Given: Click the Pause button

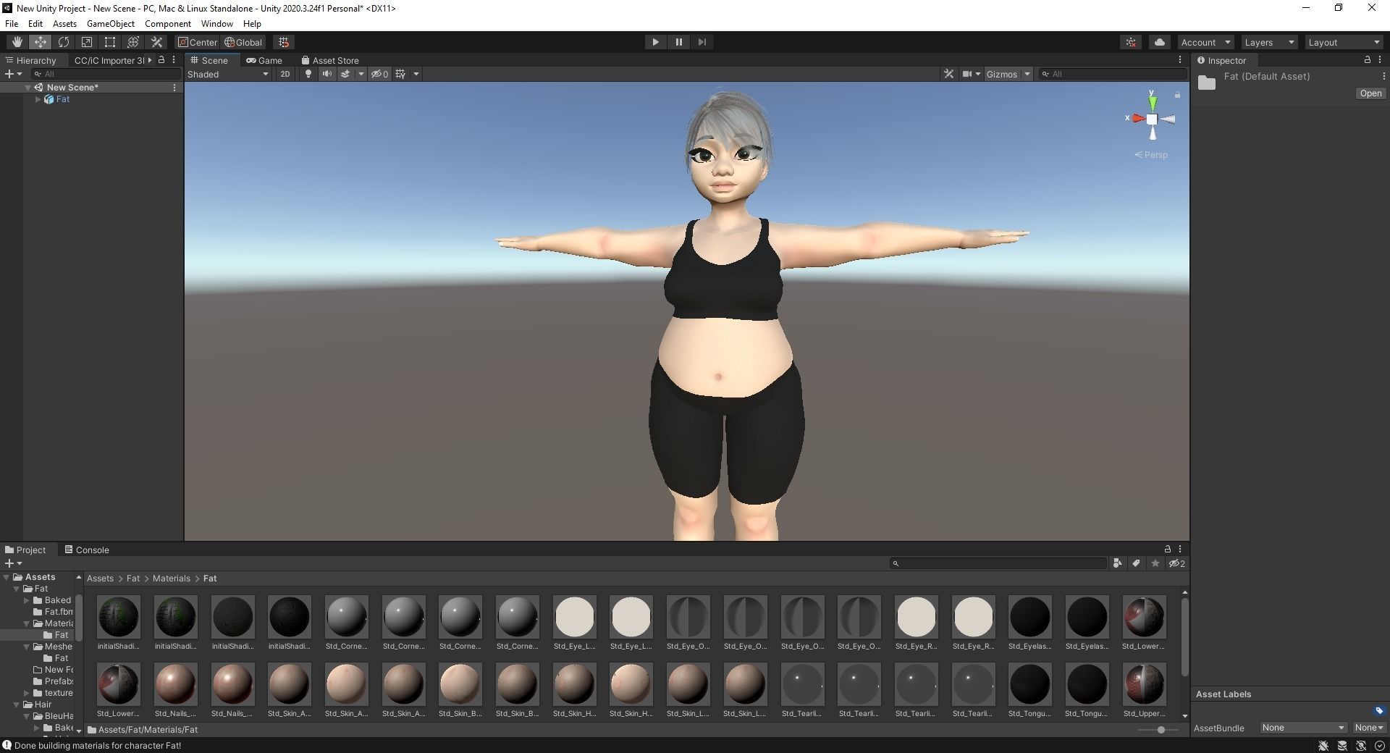Looking at the screenshot, I should tap(678, 42).
